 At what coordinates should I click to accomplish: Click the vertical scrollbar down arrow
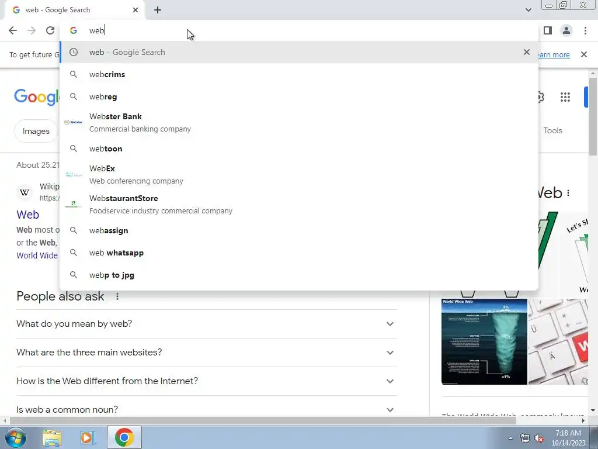pos(593,410)
